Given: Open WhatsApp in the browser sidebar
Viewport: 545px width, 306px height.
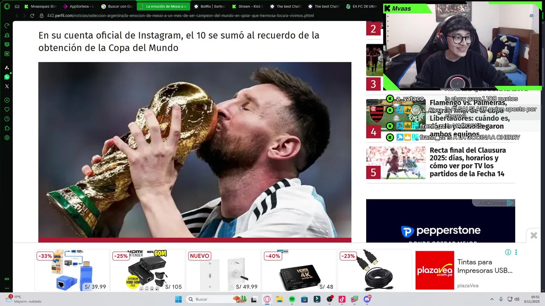Looking at the screenshot, I should click(7, 77).
